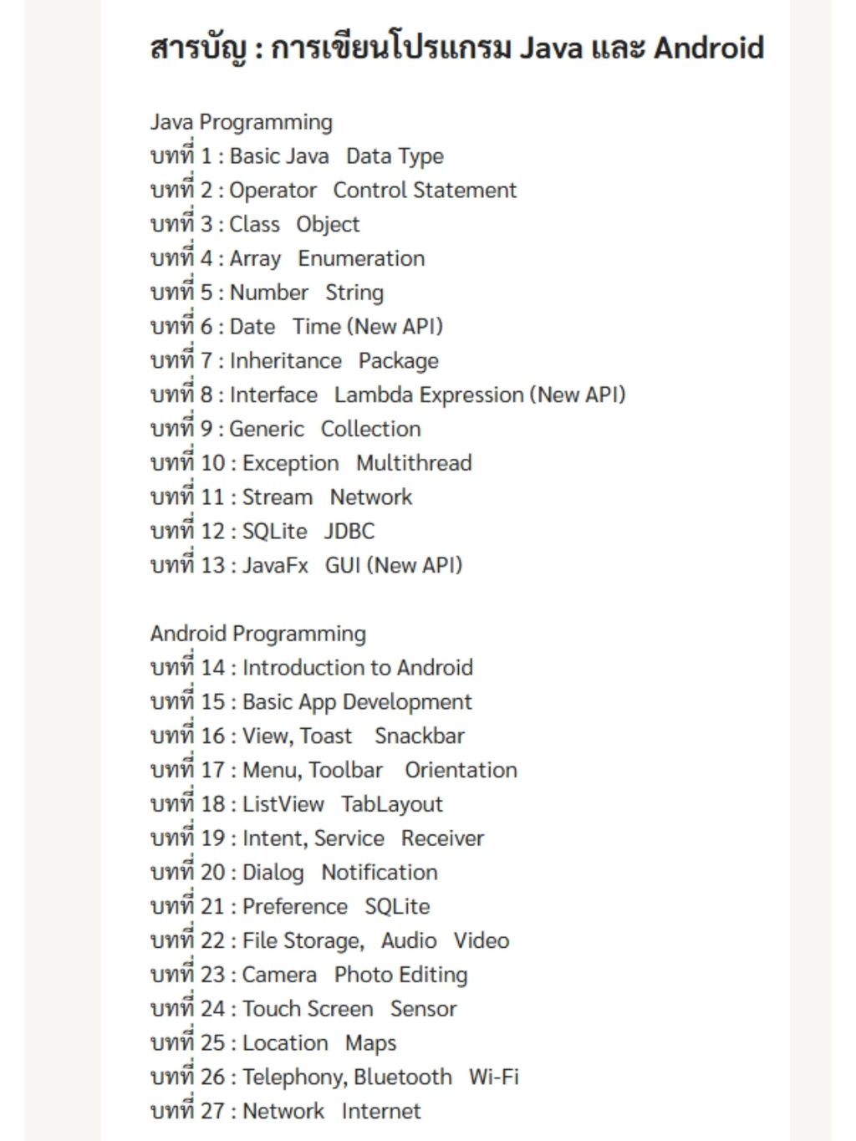Select chapter 27 Network Internet entry

[286, 1112]
